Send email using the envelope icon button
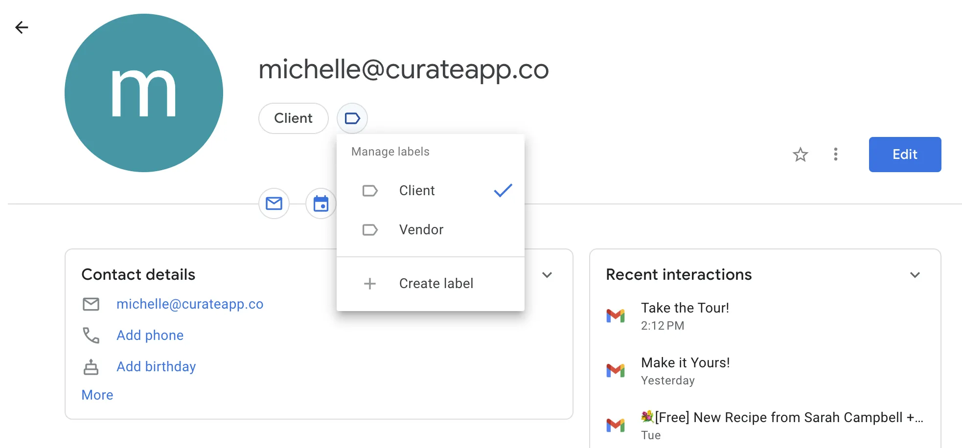The width and height of the screenshot is (962, 448). coord(274,203)
